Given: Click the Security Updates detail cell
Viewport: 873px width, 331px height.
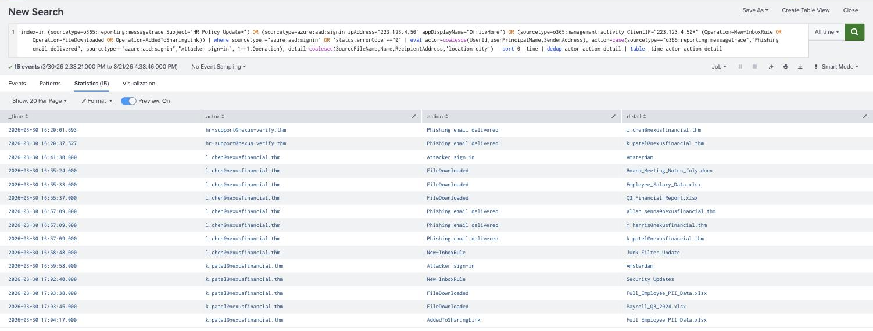Looking at the screenshot, I should (650, 279).
